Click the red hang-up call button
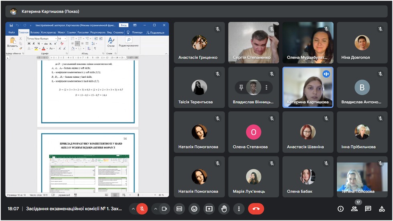Image resolution: width=393 pixels, height=221 pixels. (256, 209)
